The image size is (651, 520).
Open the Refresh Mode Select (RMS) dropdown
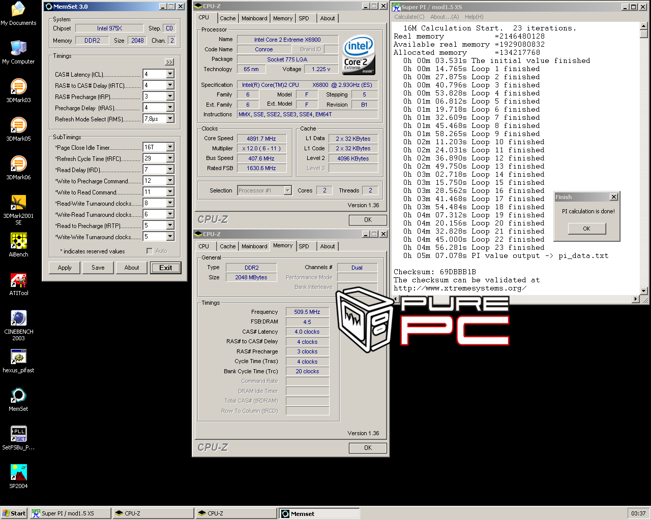tap(170, 119)
